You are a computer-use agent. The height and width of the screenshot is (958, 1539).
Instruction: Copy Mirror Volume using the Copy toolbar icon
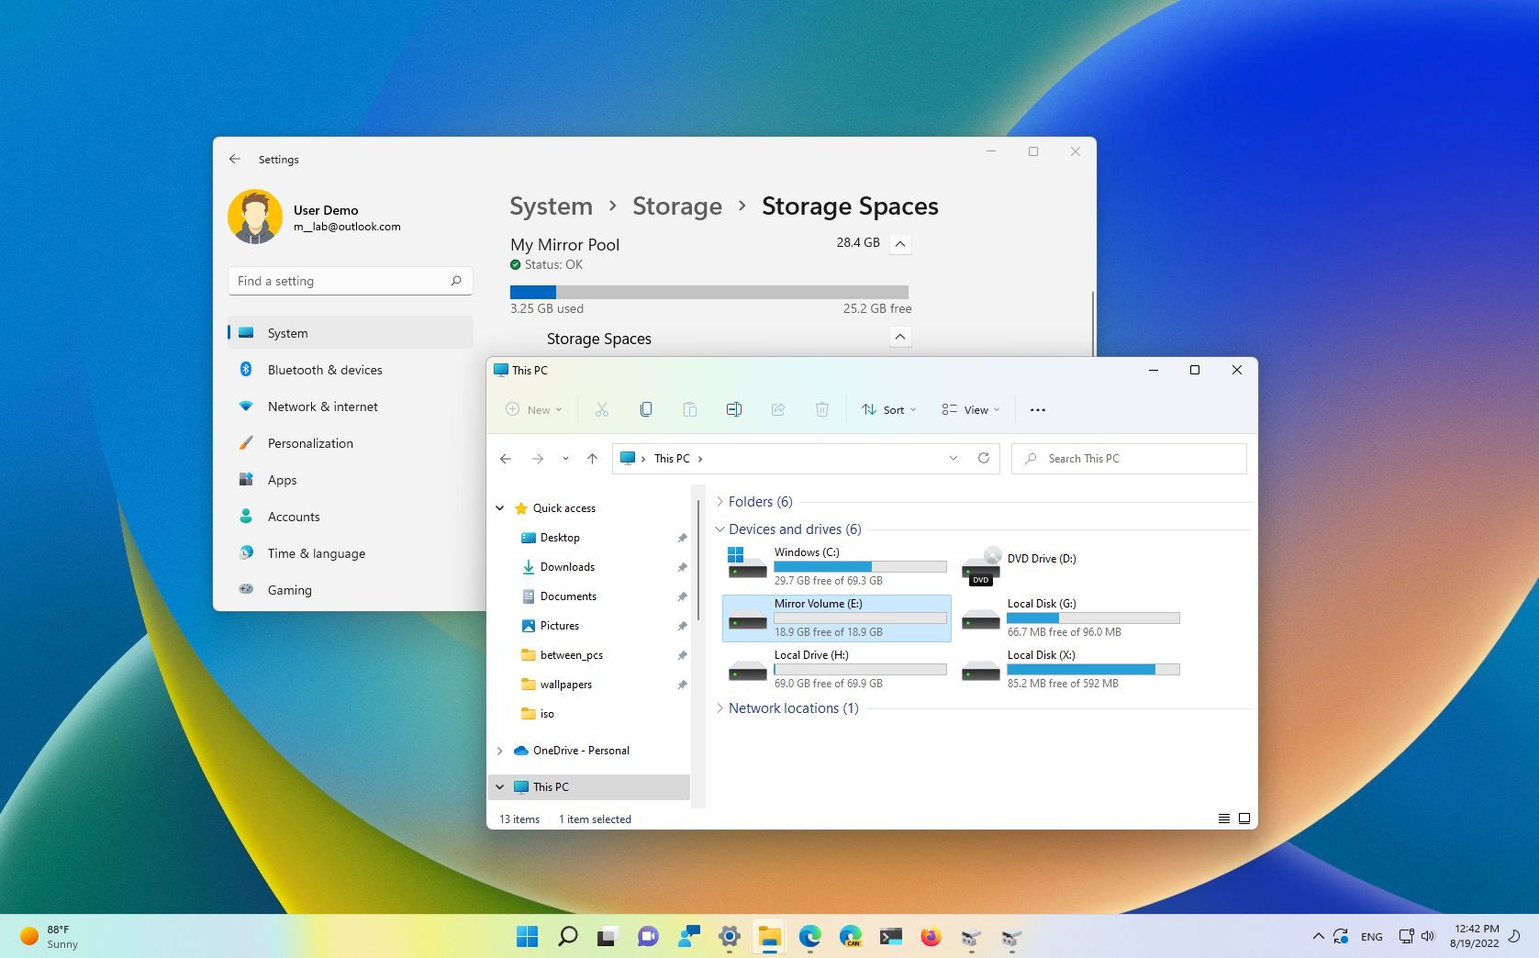[646, 409]
